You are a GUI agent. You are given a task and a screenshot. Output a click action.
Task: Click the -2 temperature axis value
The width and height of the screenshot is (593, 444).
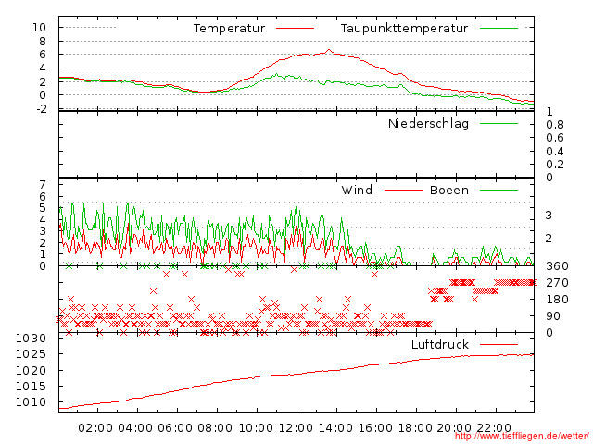click(x=42, y=109)
